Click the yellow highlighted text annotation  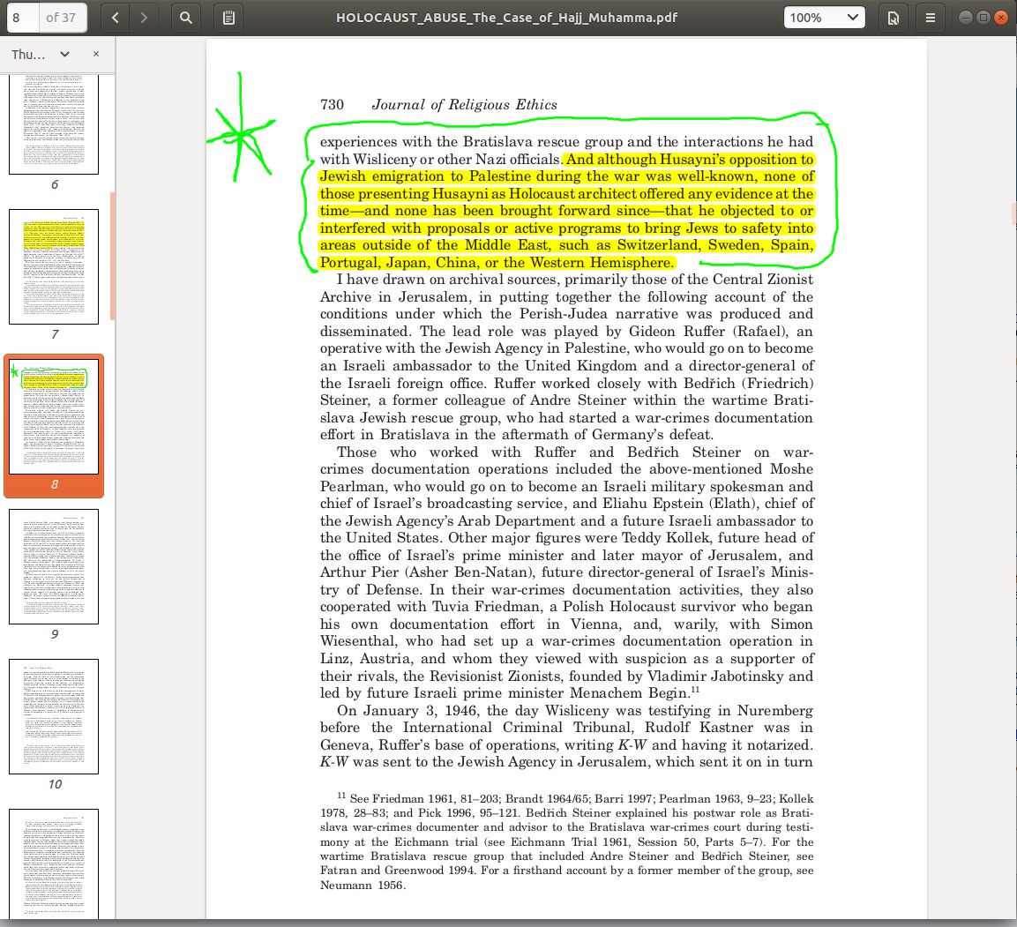[566, 211]
